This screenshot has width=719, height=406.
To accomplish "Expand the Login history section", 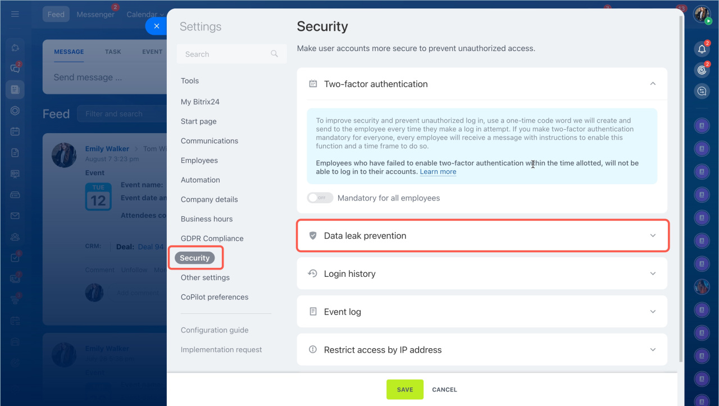I will (482, 273).
